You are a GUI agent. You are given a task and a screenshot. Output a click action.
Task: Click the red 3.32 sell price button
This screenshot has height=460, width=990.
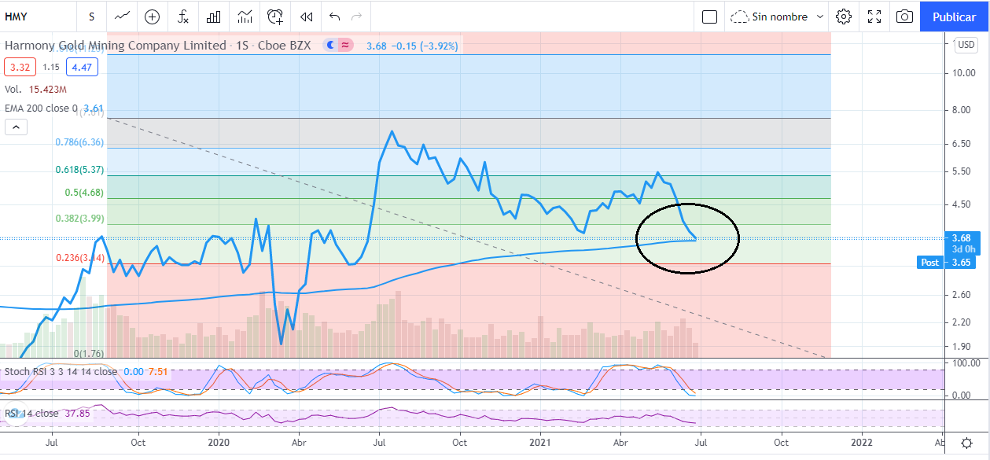(x=19, y=68)
